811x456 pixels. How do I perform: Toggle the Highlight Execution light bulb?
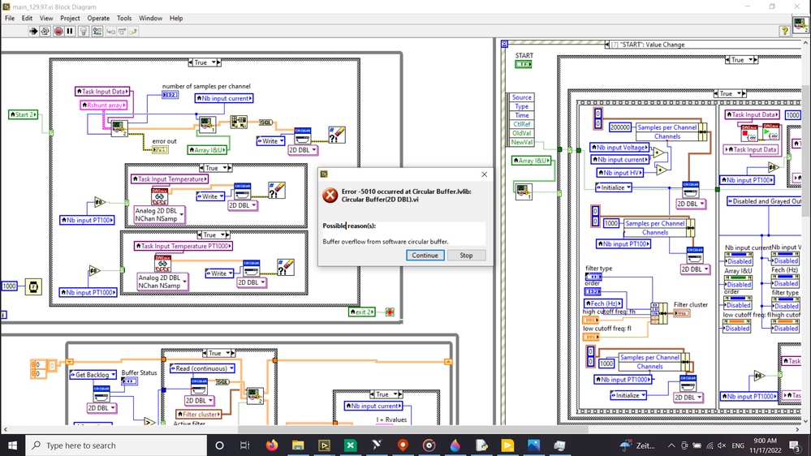coord(84,31)
